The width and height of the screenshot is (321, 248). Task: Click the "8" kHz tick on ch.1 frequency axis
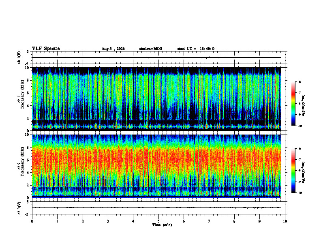coord(28,80)
